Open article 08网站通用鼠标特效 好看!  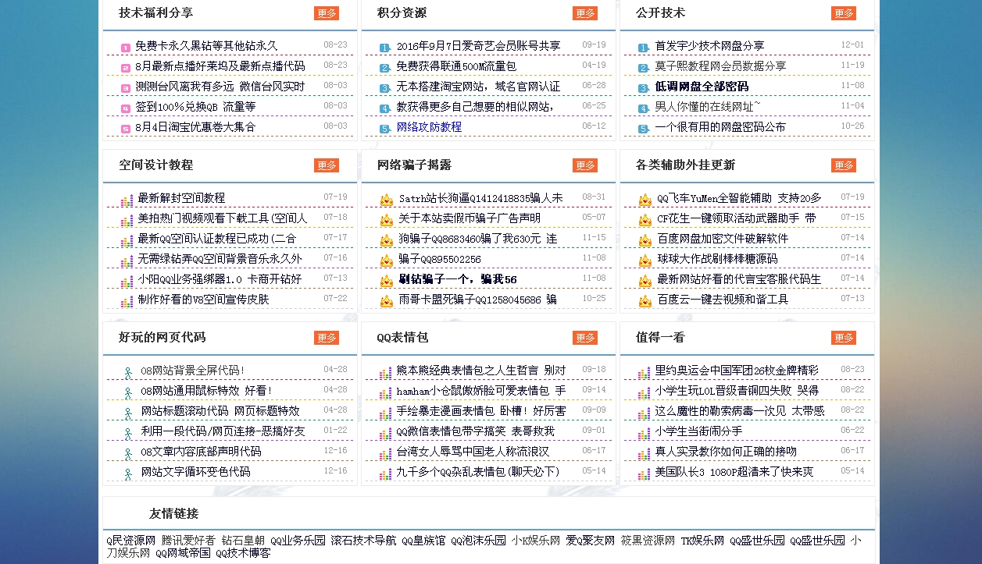[x=206, y=391]
